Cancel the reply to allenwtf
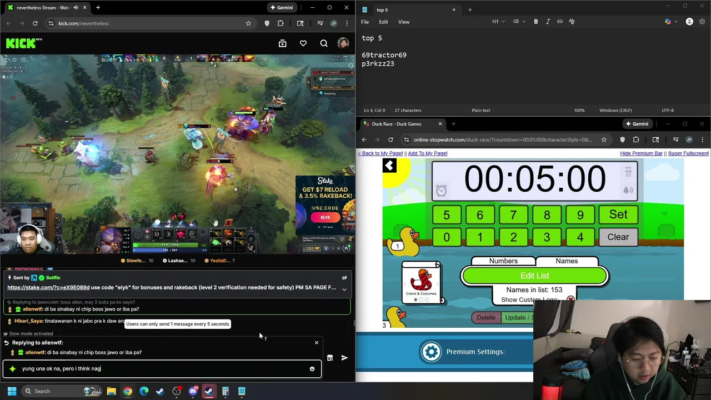Image resolution: width=711 pixels, height=400 pixels. (x=317, y=342)
